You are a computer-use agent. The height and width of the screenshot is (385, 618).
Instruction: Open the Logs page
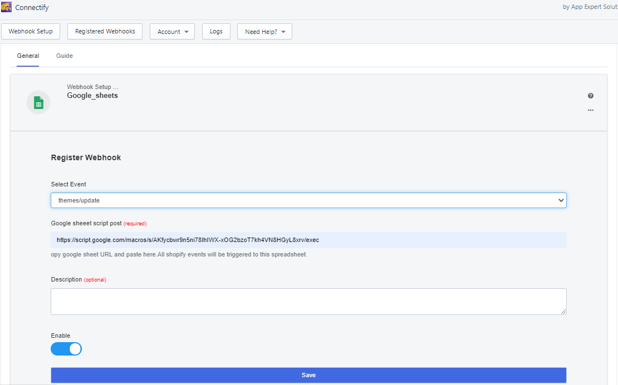pyautogui.click(x=216, y=32)
